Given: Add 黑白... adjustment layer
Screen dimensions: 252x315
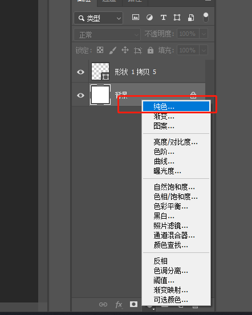Looking at the screenshot, I should pyautogui.click(x=176, y=216).
